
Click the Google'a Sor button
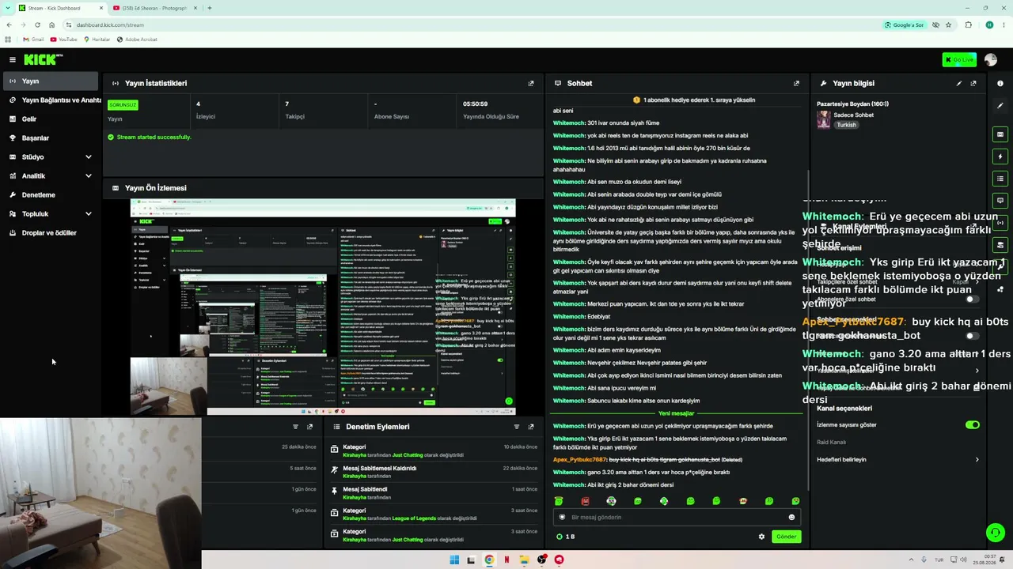904,24
